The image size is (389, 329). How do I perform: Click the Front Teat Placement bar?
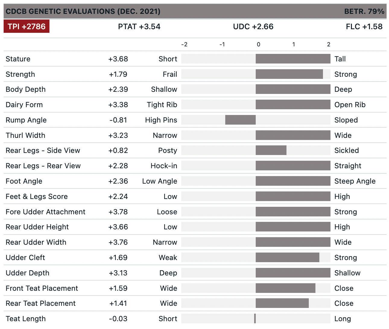285,288
